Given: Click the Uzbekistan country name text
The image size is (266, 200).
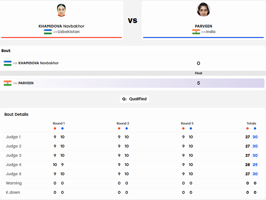Looking at the screenshot, I should [x=68, y=32].
